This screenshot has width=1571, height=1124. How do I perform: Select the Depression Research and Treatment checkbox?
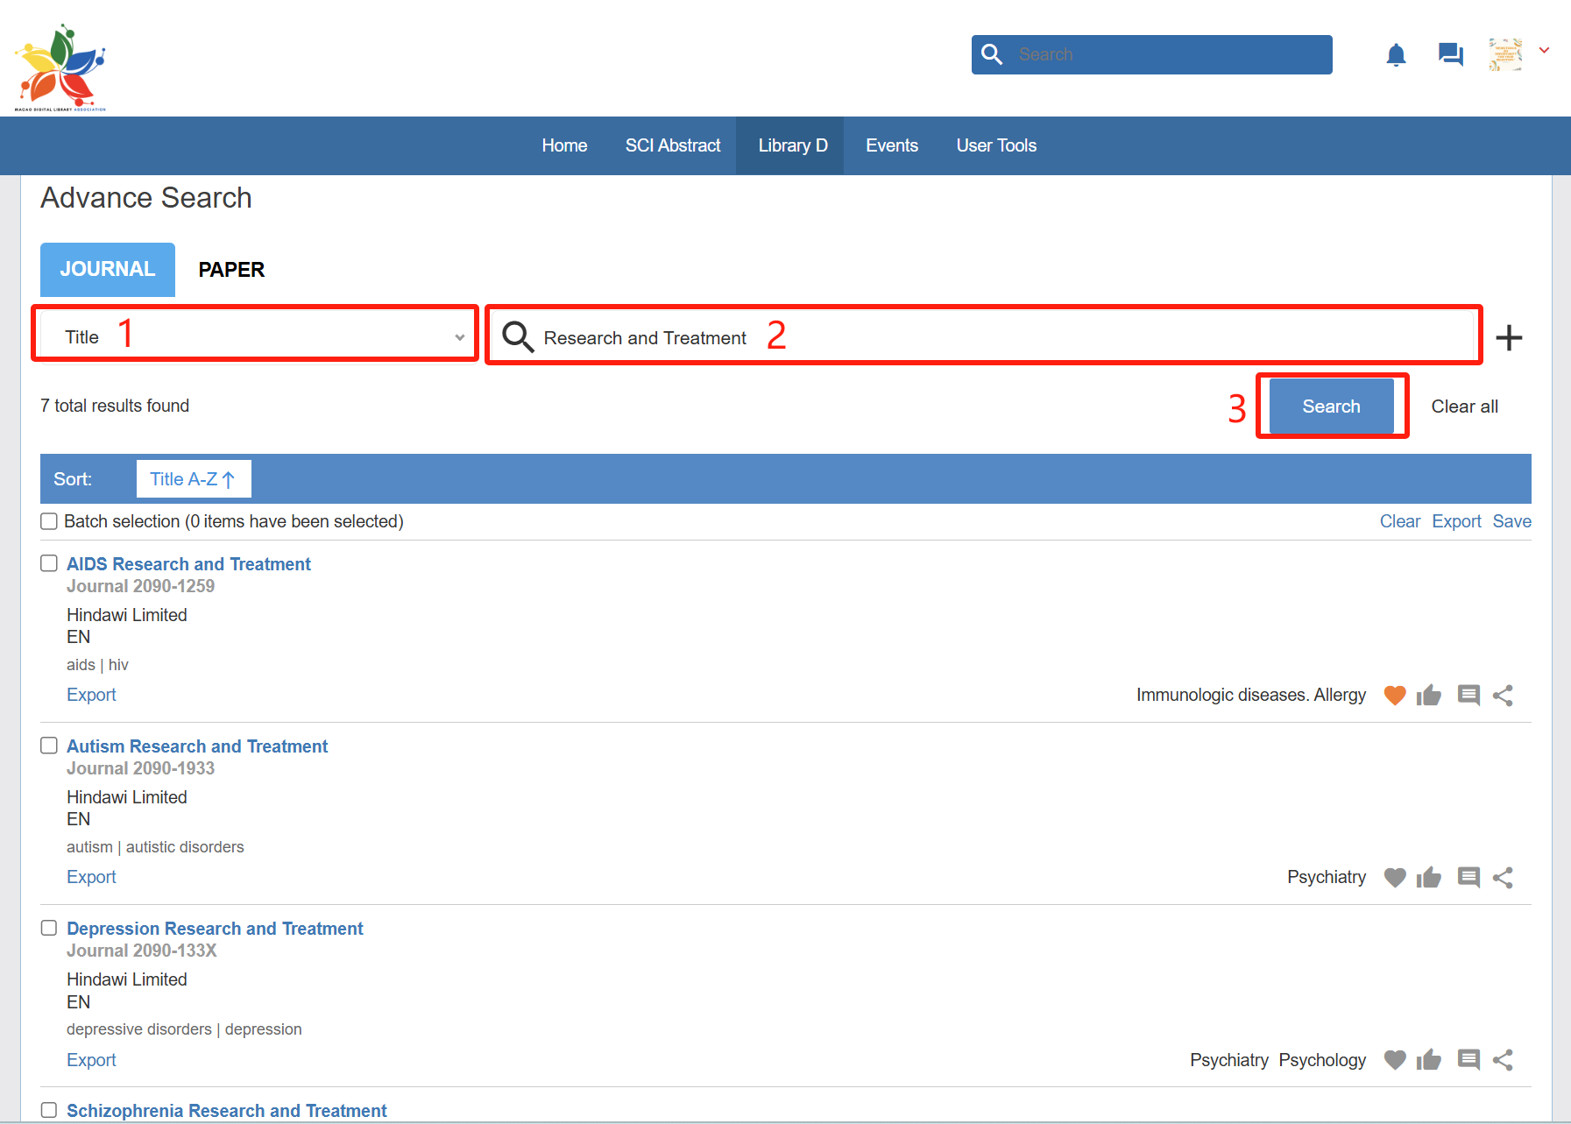coord(49,928)
